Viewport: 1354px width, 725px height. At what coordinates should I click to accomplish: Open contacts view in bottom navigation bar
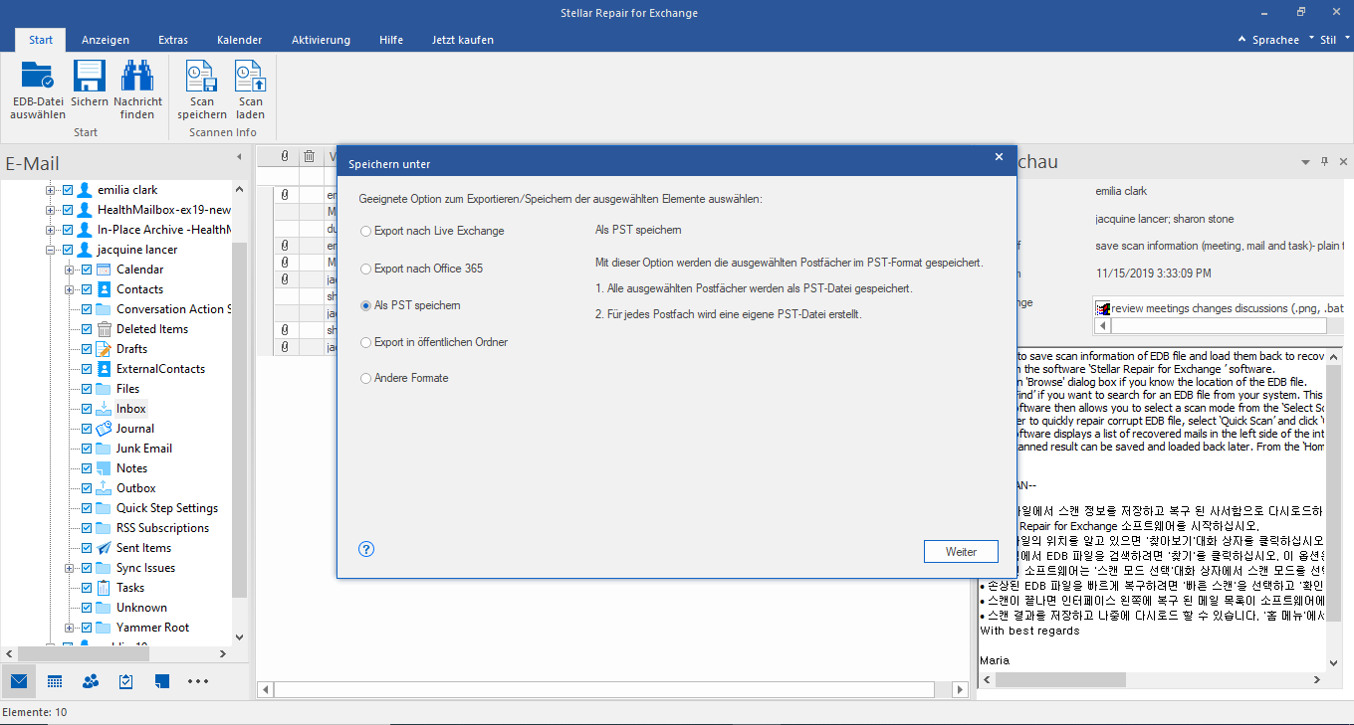click(91, 681)
